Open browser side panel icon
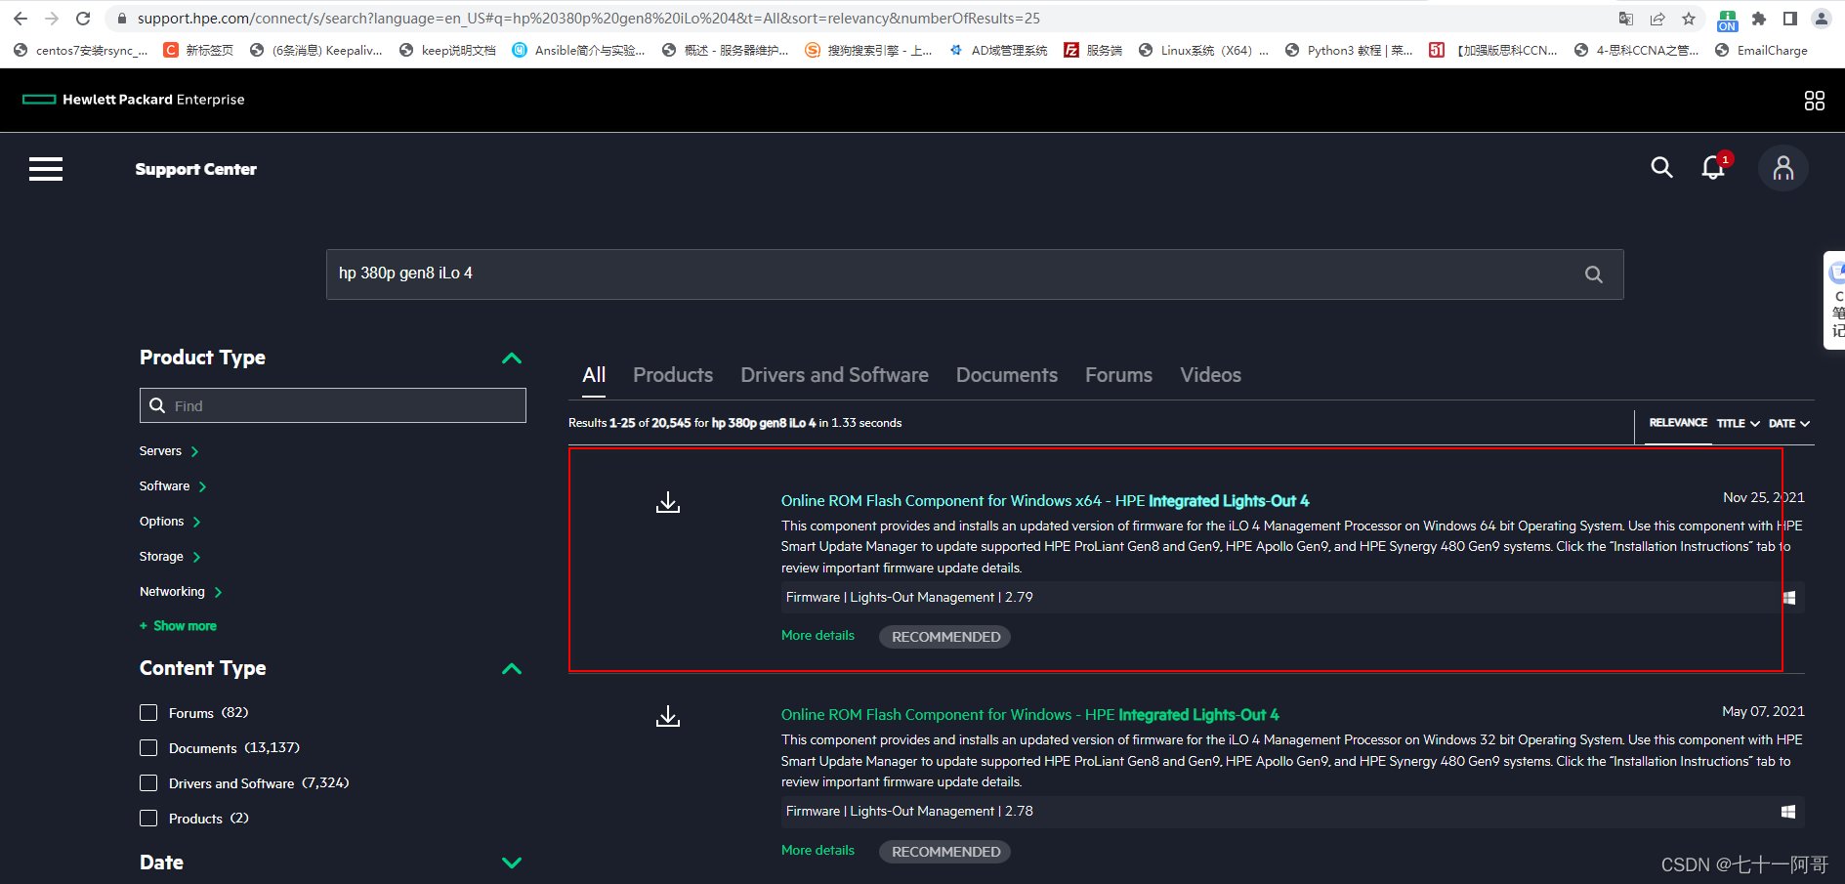This screenshot has width=1845, height=884. tap(1789, 19)
